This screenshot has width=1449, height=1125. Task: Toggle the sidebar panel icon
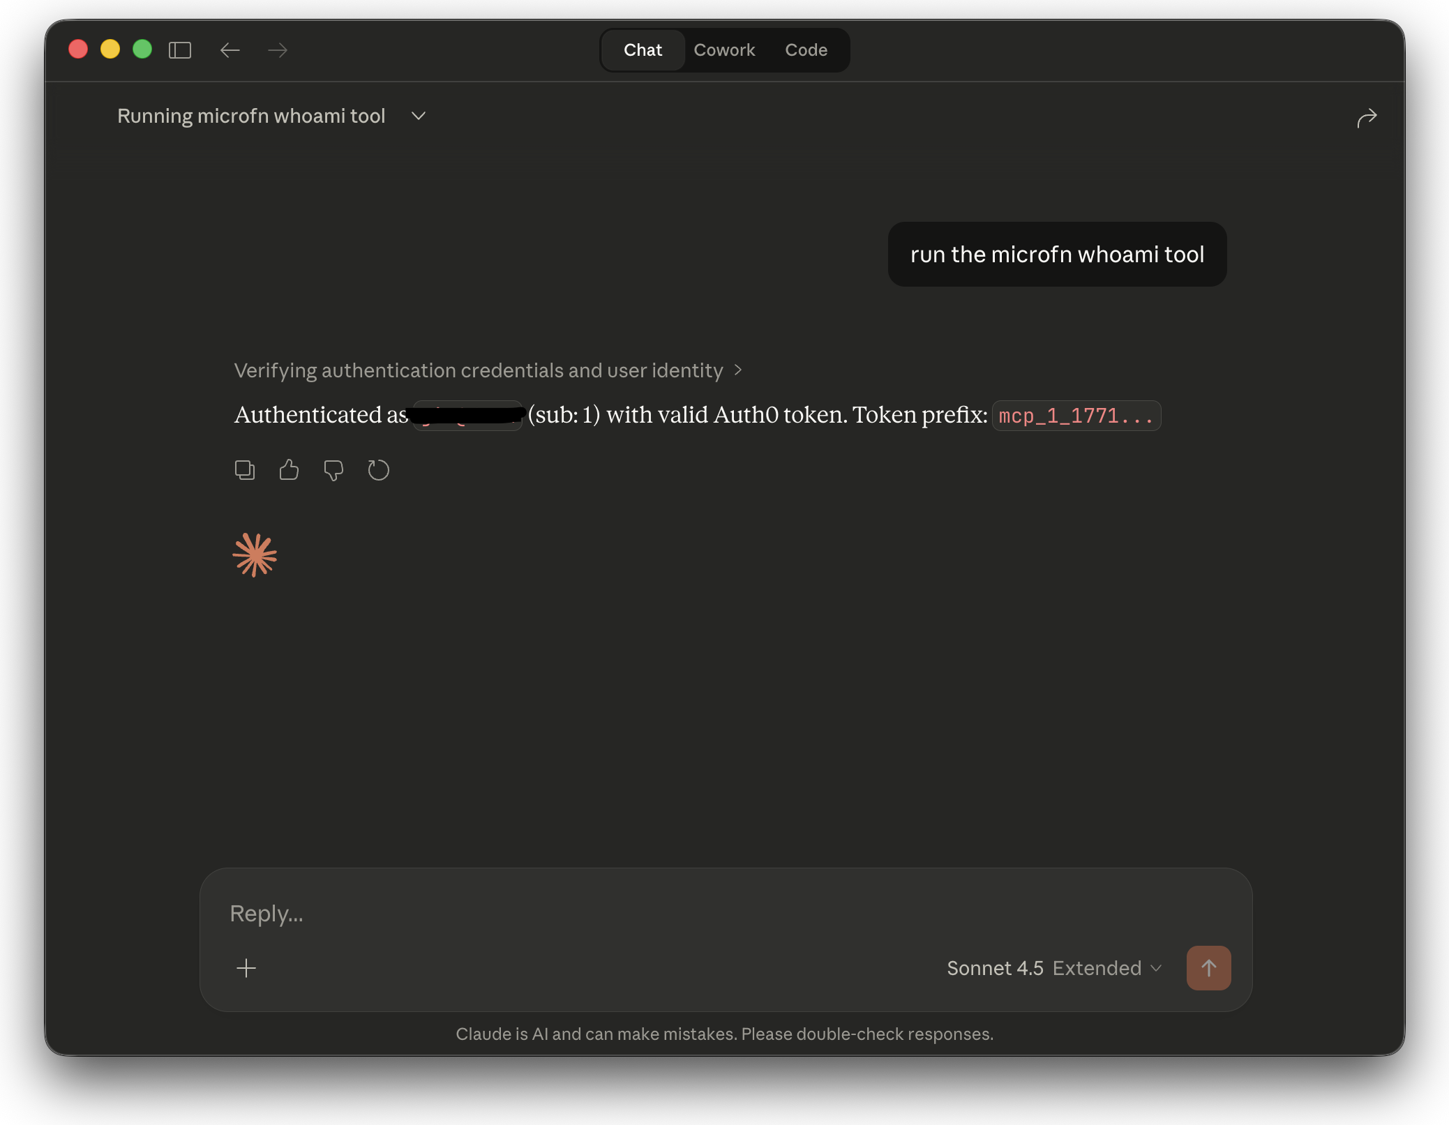(180, 50)
